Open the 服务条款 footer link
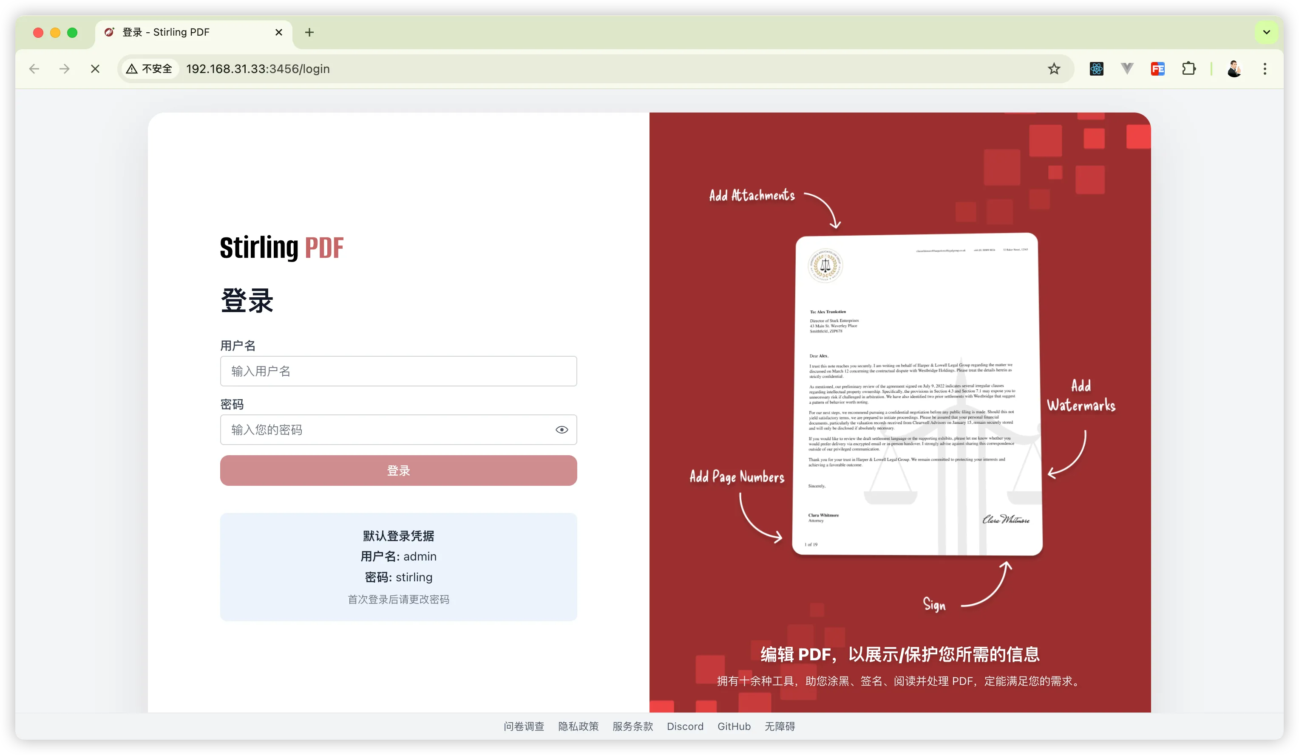Viewport: 1299px width, 755px height. (632, 727)
